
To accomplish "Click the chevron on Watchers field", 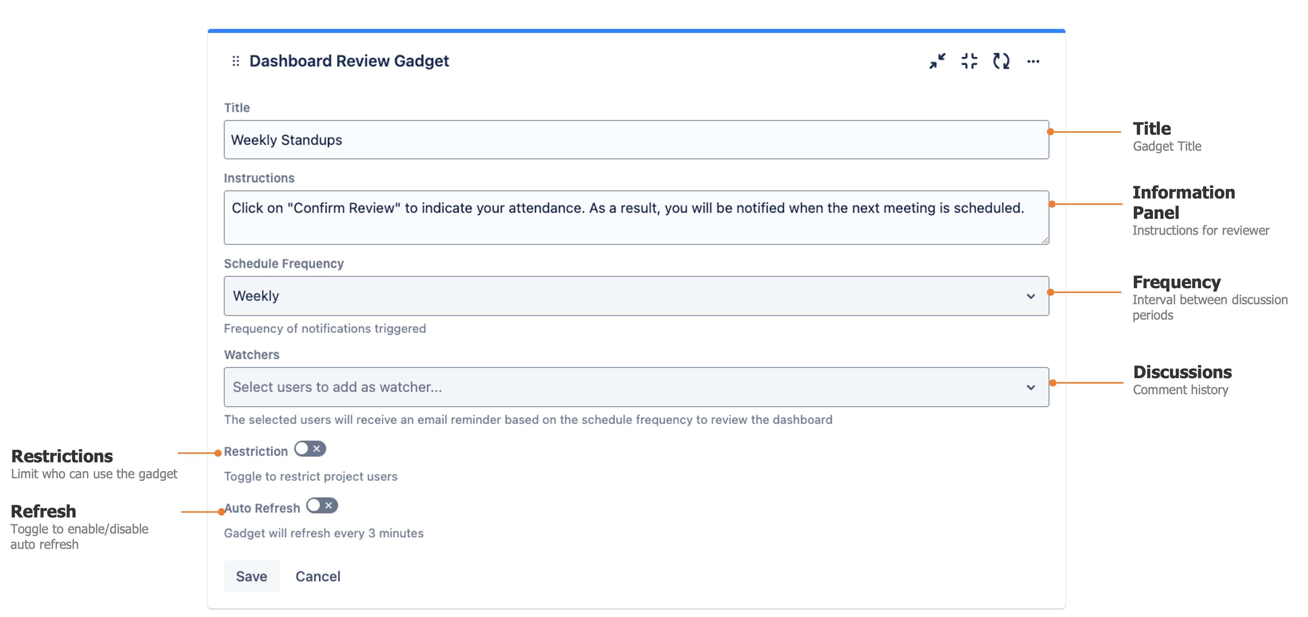I will click(x=1031, y=387).
